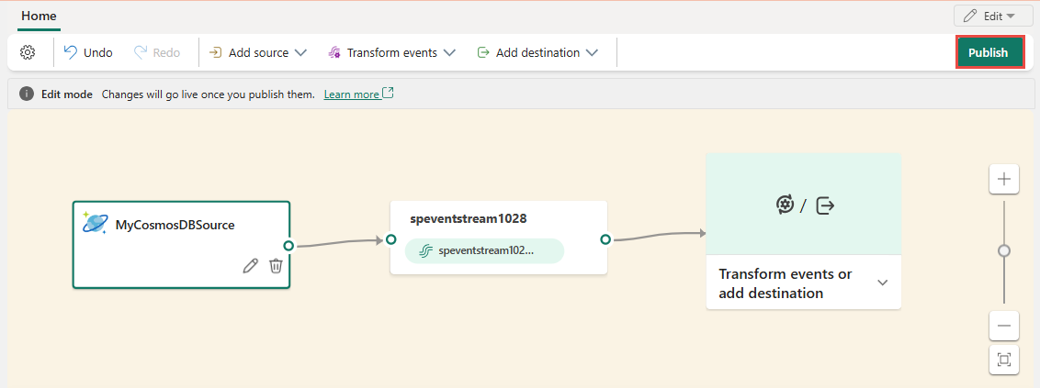
Task: Open the eventstream settings gear
Action: (x=28, y=52)
